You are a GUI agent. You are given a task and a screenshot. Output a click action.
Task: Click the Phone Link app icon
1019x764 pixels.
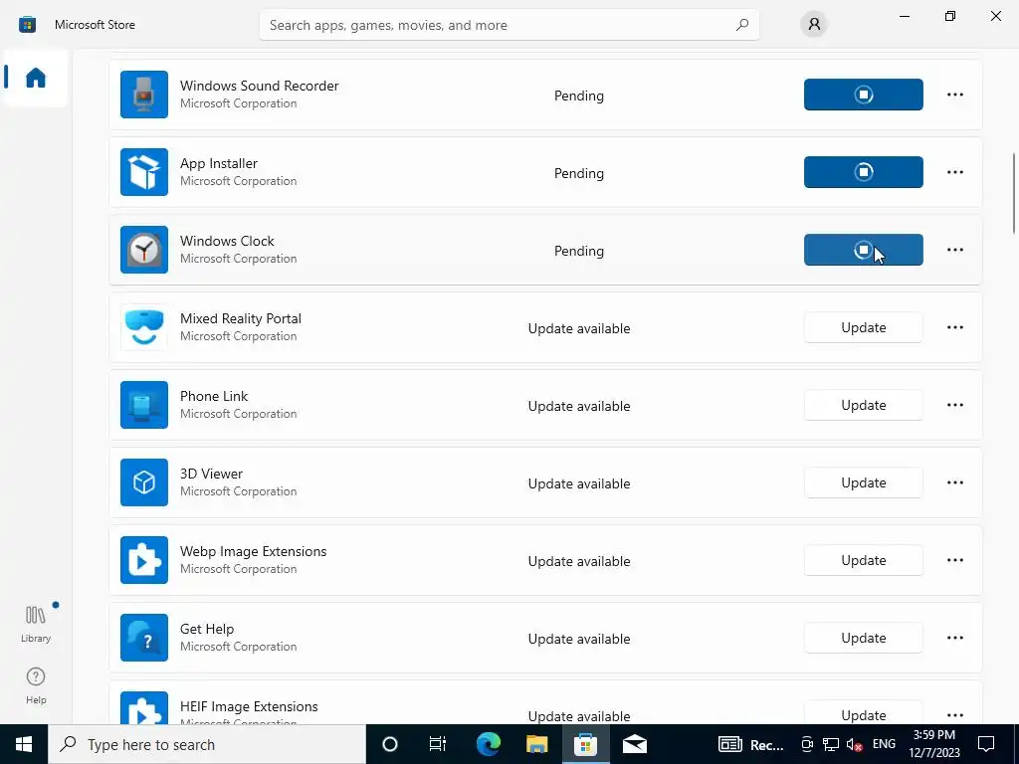pyautogui.click(x=144, y=405)
